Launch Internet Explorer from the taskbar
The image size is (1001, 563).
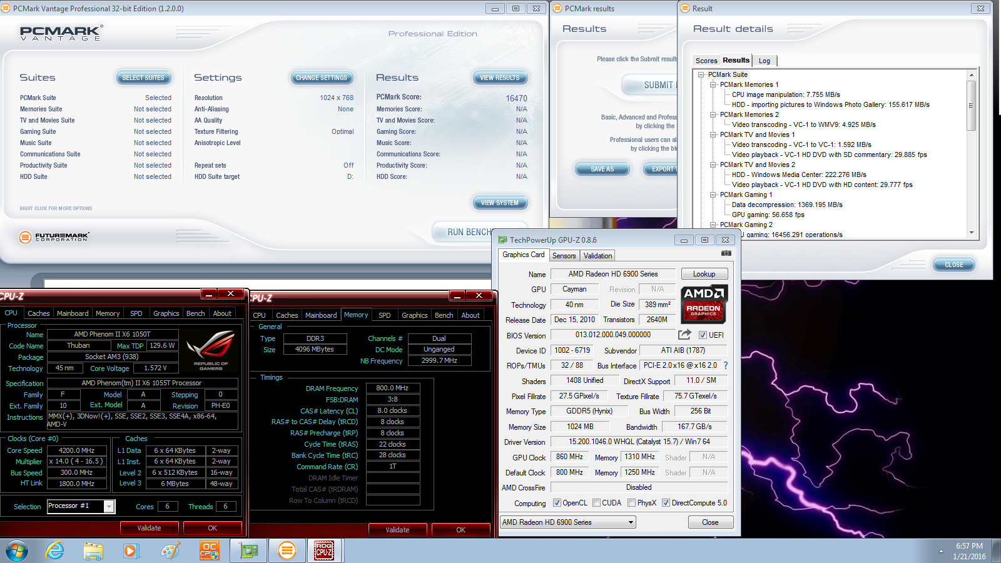click(x=55, y=551)
